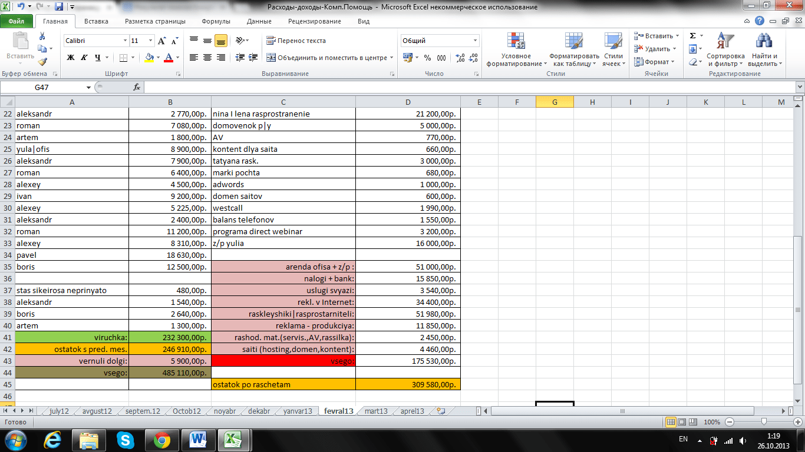Switch to the Формулы ribbon tab
The height and width of the screenshot is (452, 805).
tap(216, 21)
